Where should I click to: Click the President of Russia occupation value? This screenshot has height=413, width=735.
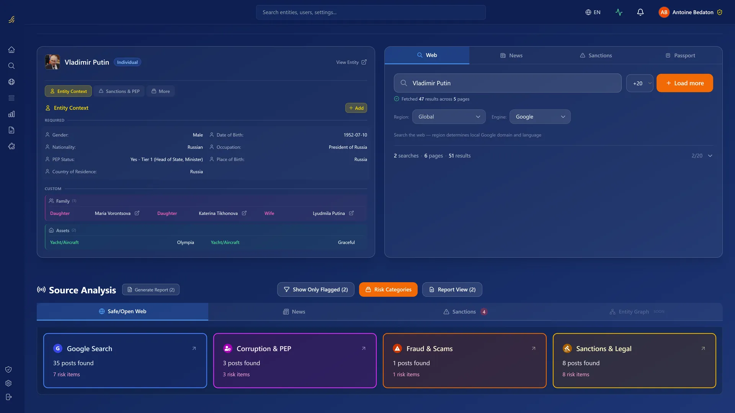pos(348,147)
